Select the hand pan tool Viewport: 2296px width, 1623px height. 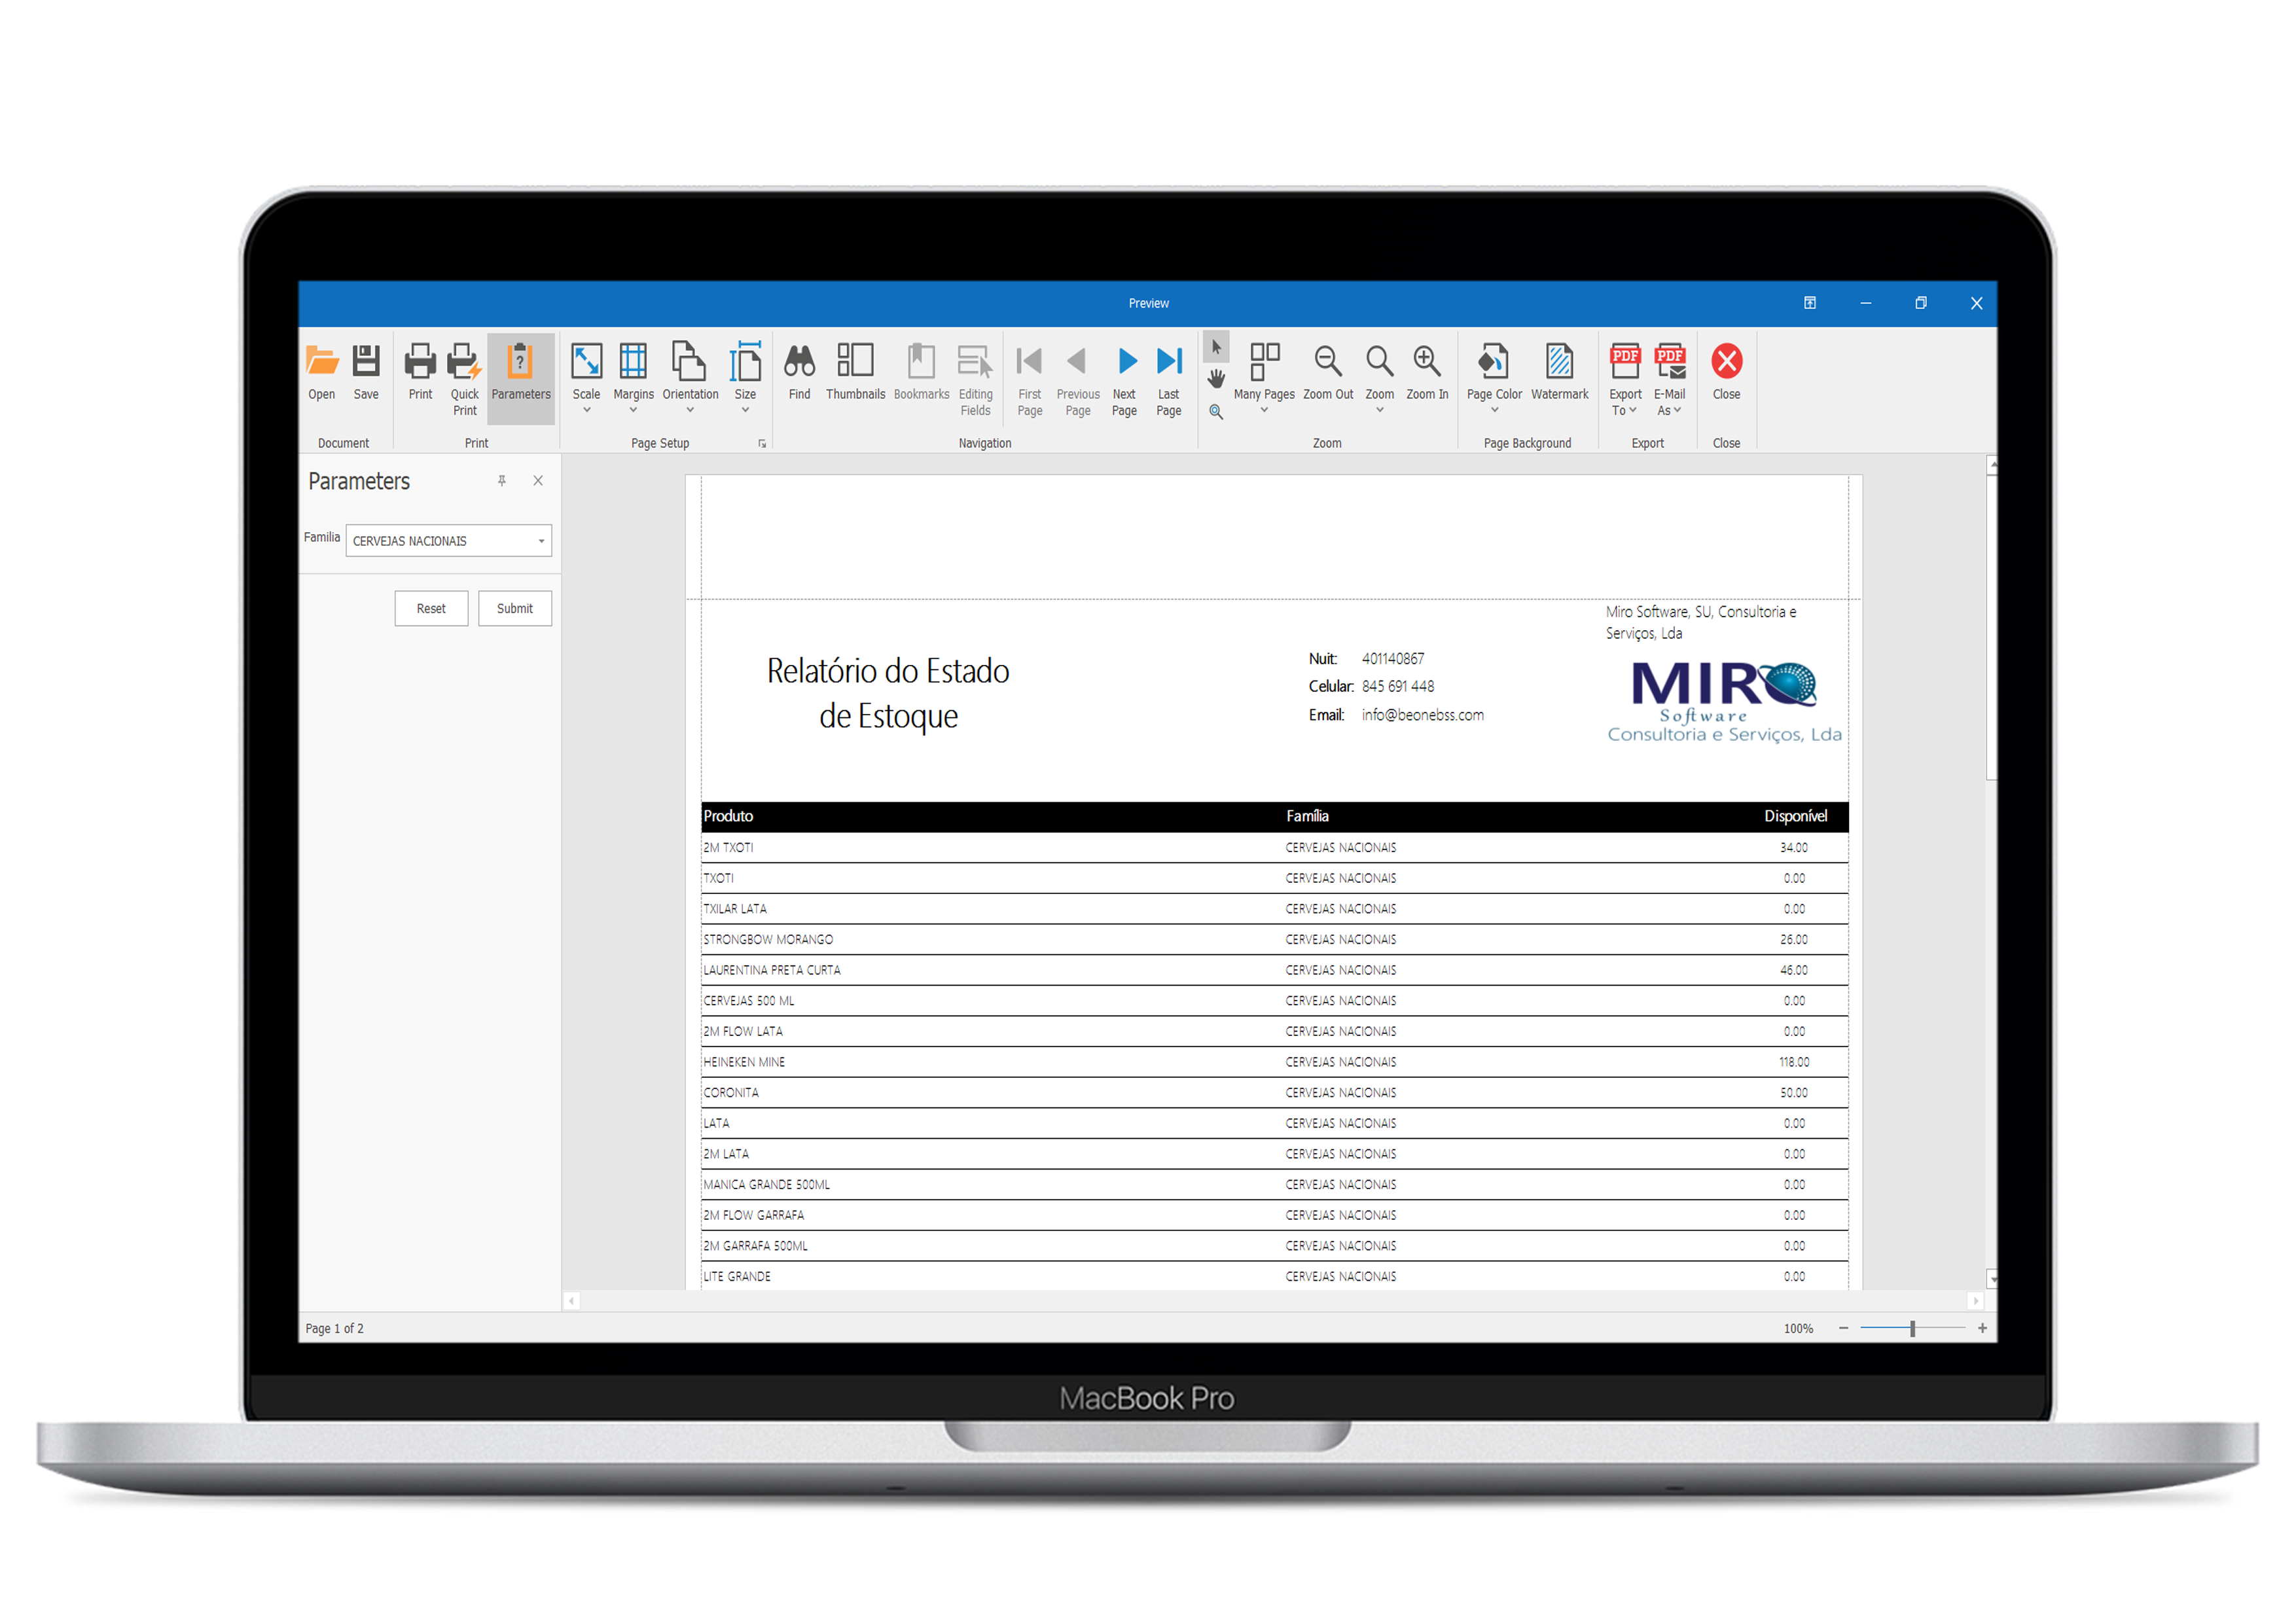(x=1216, y=379)
